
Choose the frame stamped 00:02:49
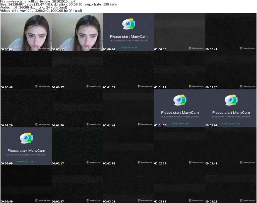point(26,184)
